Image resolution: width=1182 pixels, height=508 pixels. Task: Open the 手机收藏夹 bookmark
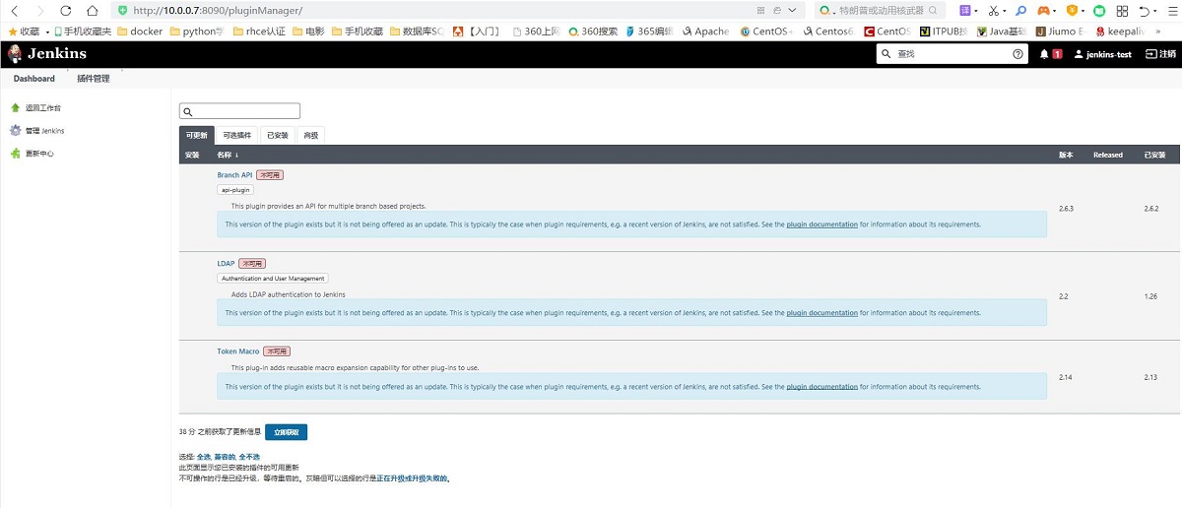83,32
